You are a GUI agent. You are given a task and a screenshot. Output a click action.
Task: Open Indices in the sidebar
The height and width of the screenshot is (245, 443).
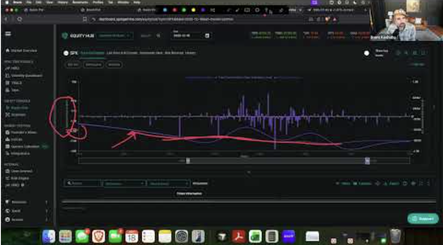(16, 140)
